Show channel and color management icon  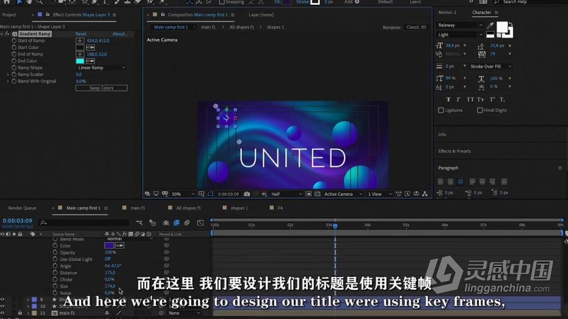click(264, 194)
